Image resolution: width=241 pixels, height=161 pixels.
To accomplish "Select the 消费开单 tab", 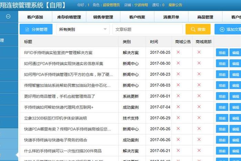I will pyautogui.click(x=171, y=17).
